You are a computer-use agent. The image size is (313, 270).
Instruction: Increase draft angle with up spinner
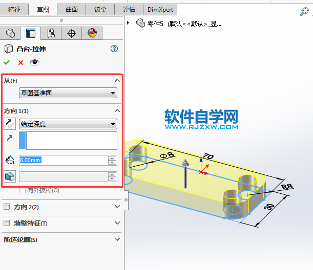click(112, 174)
